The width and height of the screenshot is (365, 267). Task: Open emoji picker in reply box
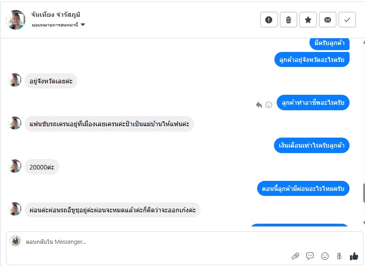click(x=325, y=256)
